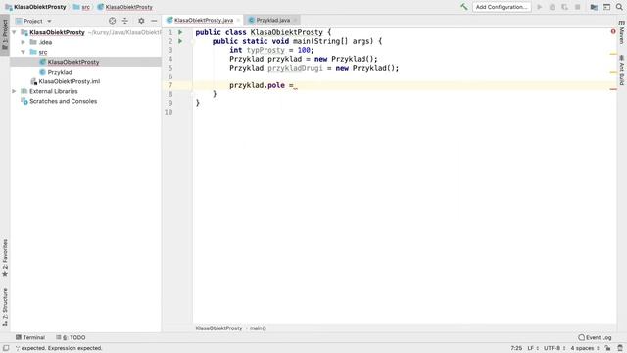Click the locate/scroll from source icon
The width and height of the screenshot is (627, 353).
(x=113, y=21)
